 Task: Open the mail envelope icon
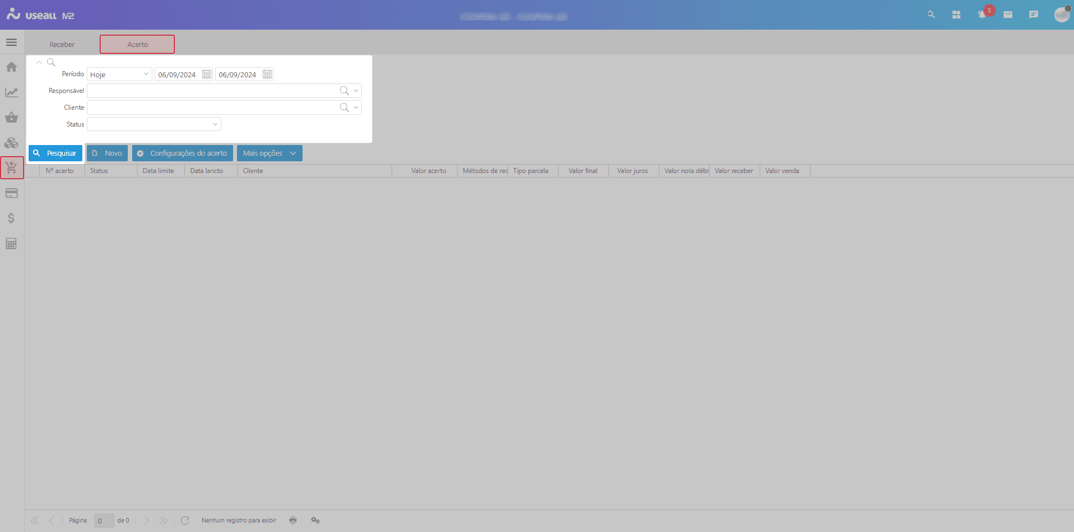click(x=1008, y=15)
